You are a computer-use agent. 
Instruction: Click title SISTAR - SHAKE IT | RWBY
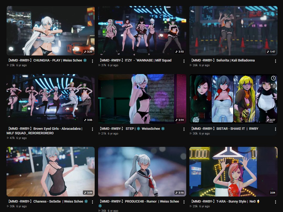click(224, 129)
